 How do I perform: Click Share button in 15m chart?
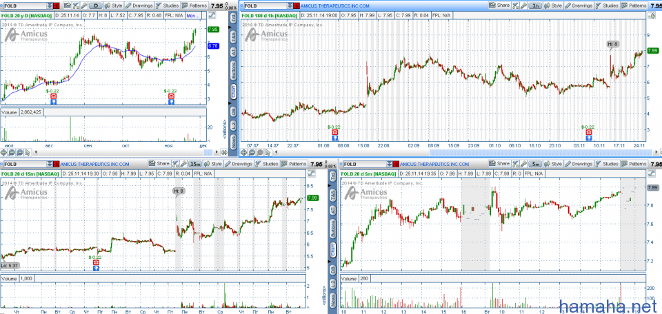click(x=159, y=163)
